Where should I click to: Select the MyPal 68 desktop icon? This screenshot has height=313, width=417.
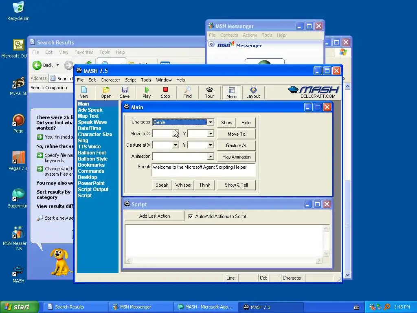[x=18, y=82]
